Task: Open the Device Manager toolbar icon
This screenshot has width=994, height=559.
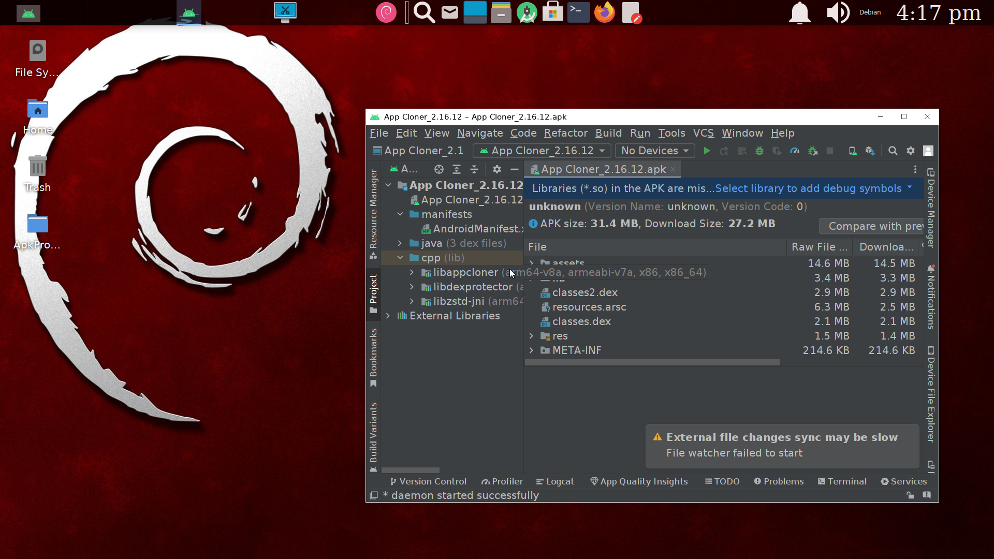Action: pyautogui.click(x=852, y=151)
